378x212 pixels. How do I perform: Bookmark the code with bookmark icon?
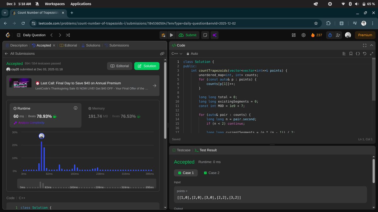(x=351, y=54)
